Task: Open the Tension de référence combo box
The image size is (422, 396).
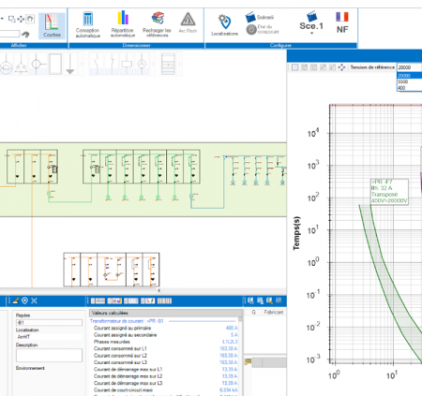Action: (x=409, y=67)
